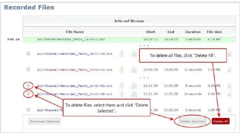The image size is (240, 133).
Task: Click the red Delete All button
Action: point(221,121)
